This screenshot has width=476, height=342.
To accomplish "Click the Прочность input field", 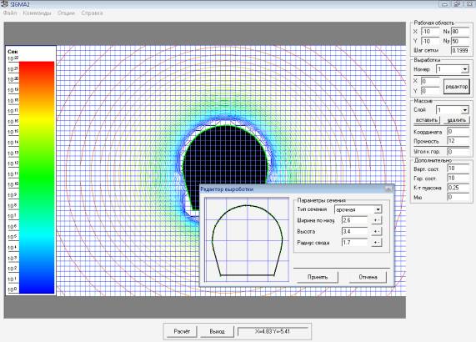I will (458, 141).
